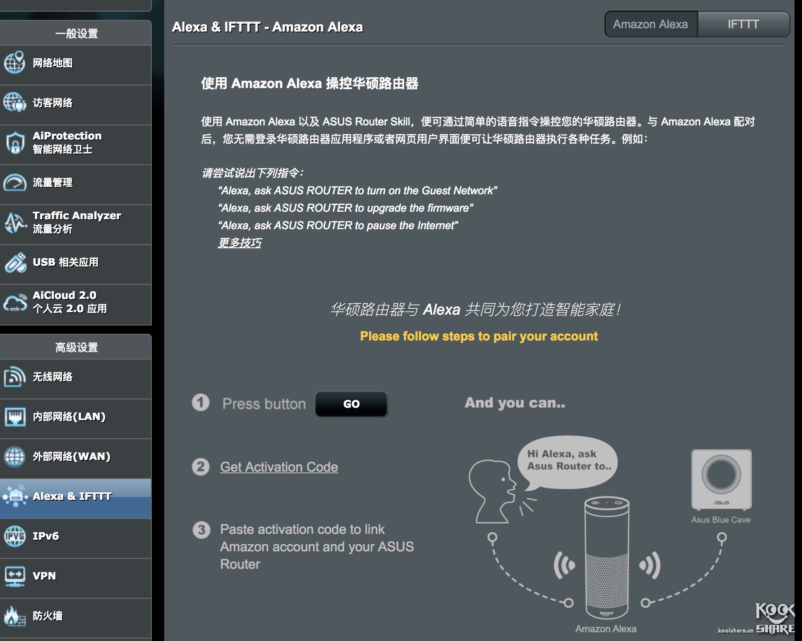Click the IPv6 globe icon

click(15, 536)
